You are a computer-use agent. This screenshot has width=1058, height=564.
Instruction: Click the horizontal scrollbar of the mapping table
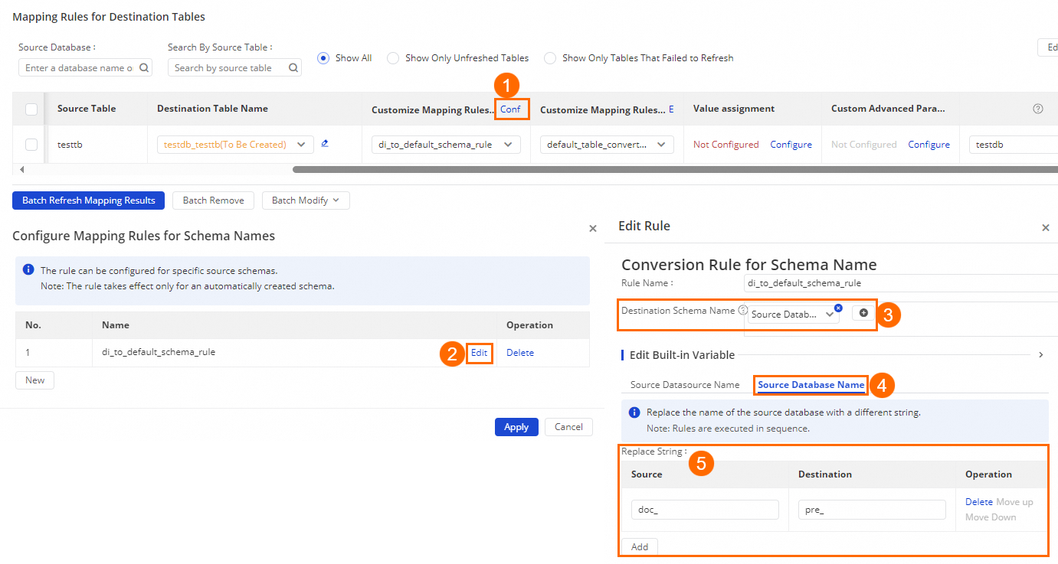click(675, 170)
